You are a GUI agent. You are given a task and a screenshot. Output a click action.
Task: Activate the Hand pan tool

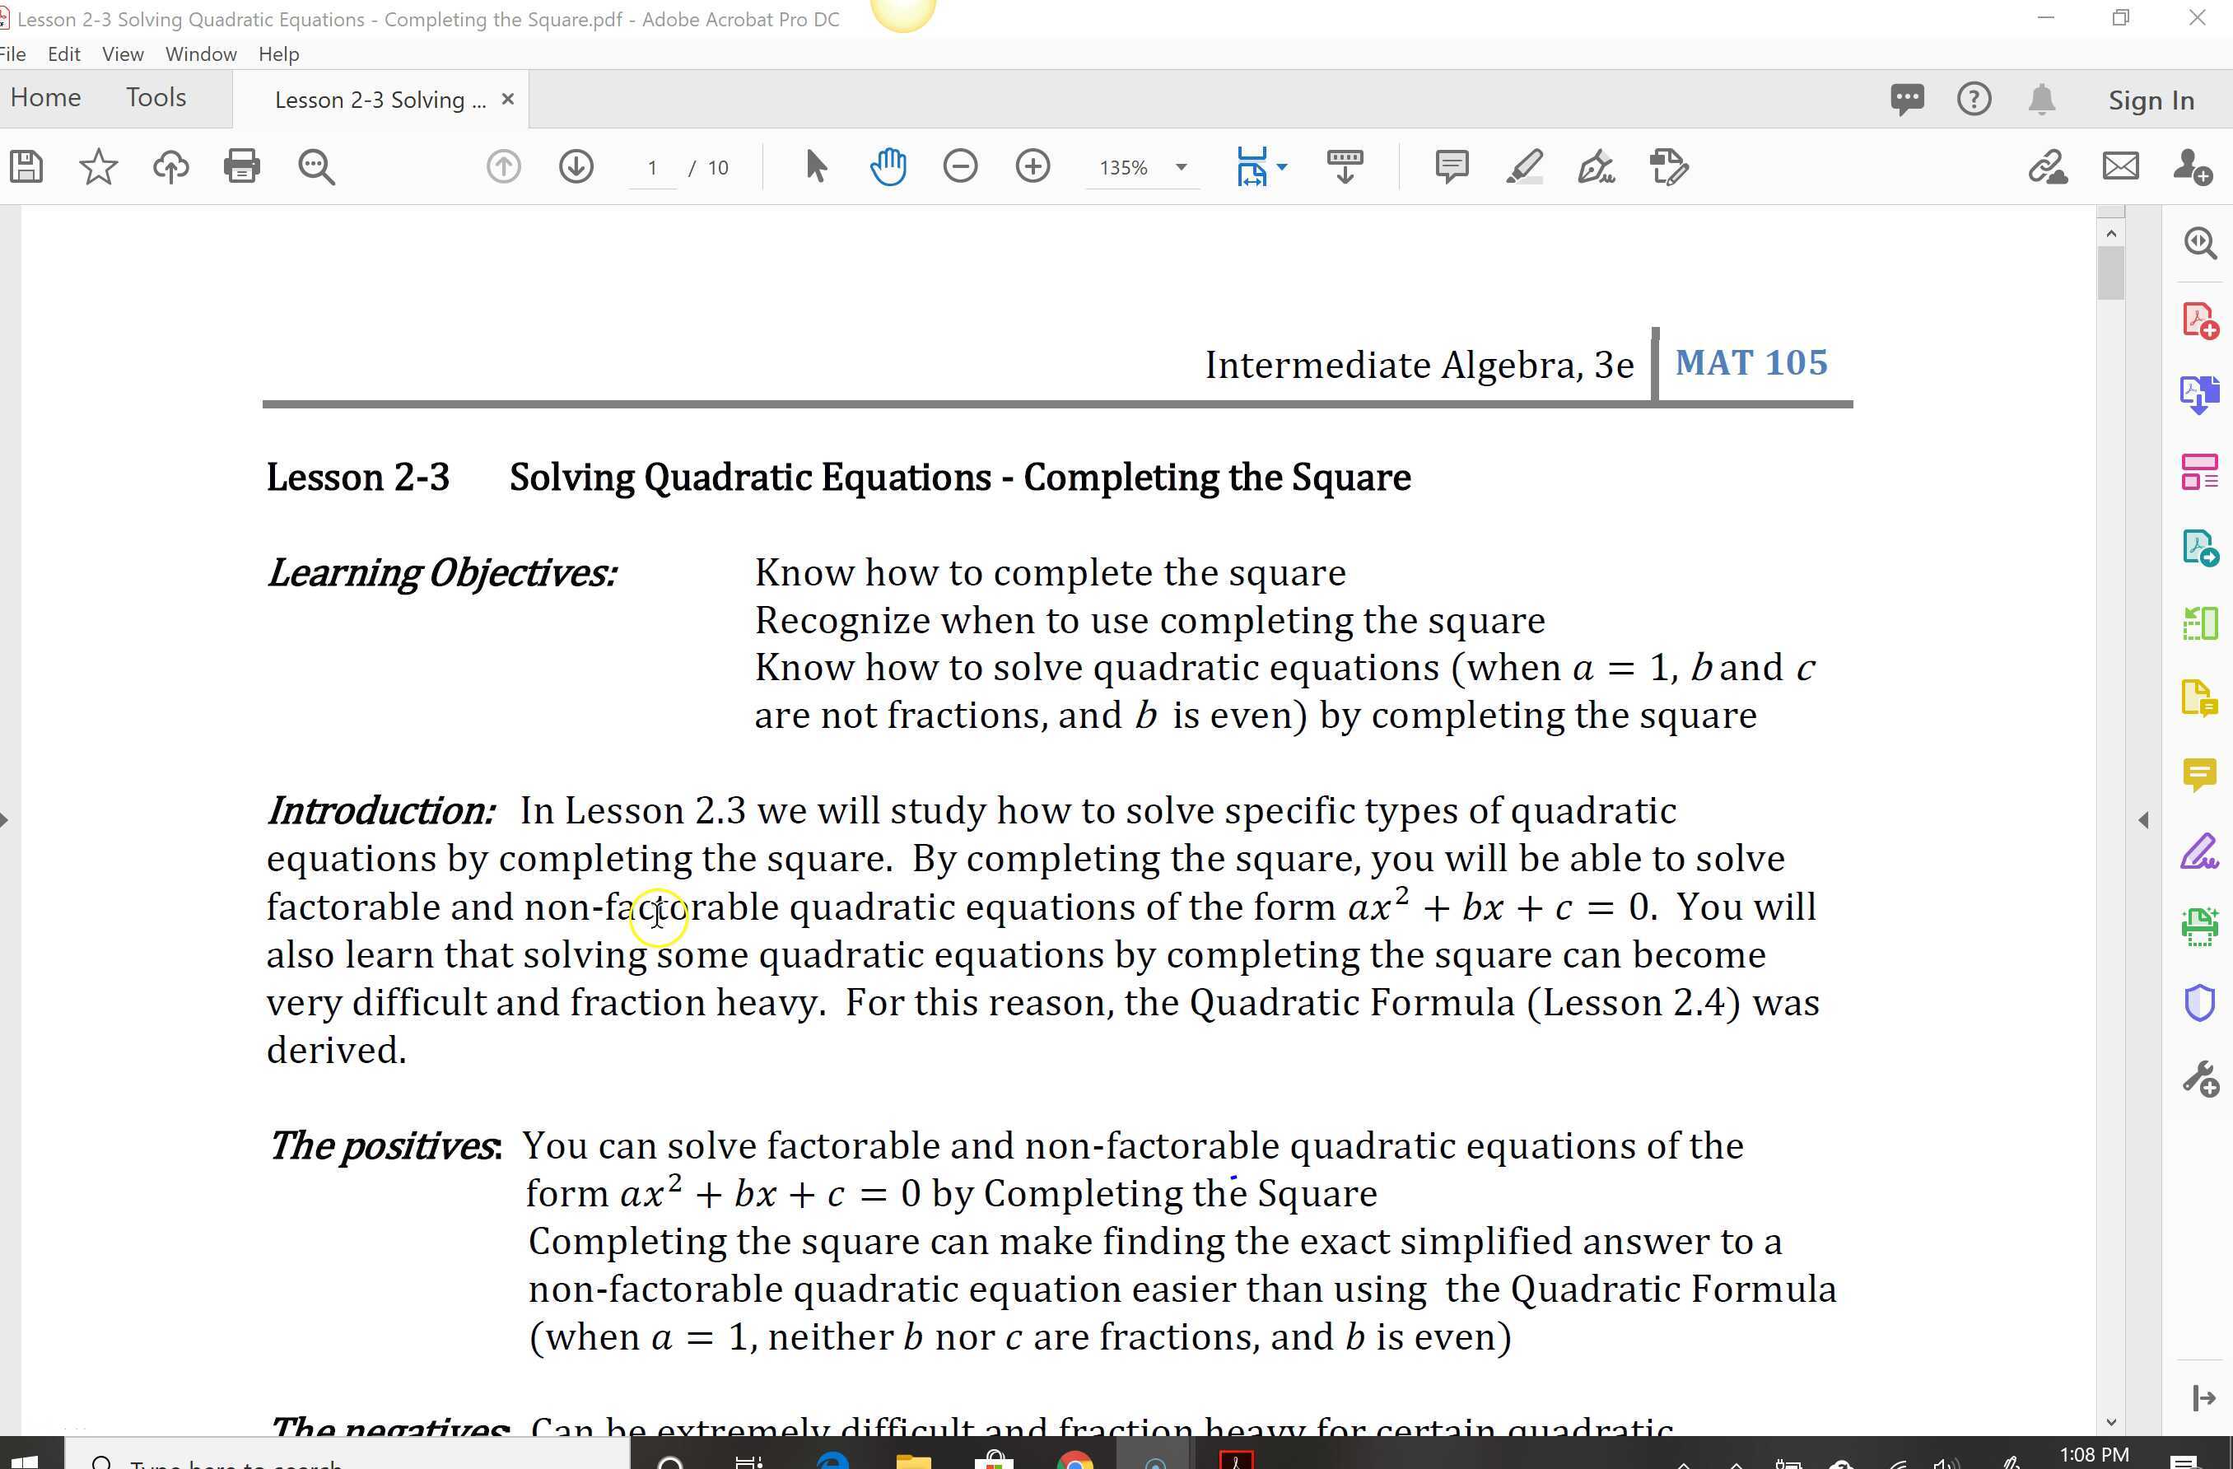click(888, 167)
